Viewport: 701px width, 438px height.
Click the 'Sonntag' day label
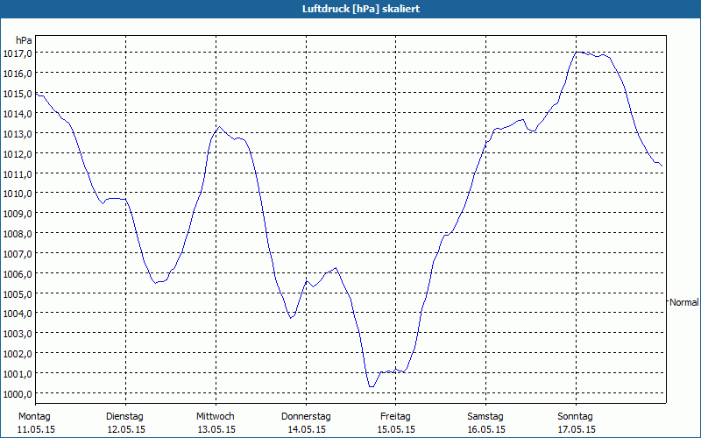[576, 417]
